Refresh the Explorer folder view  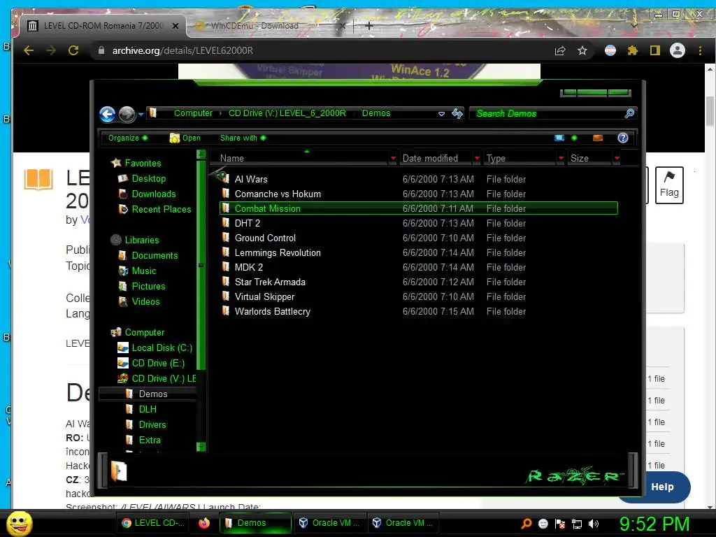[x=457, y=113]
